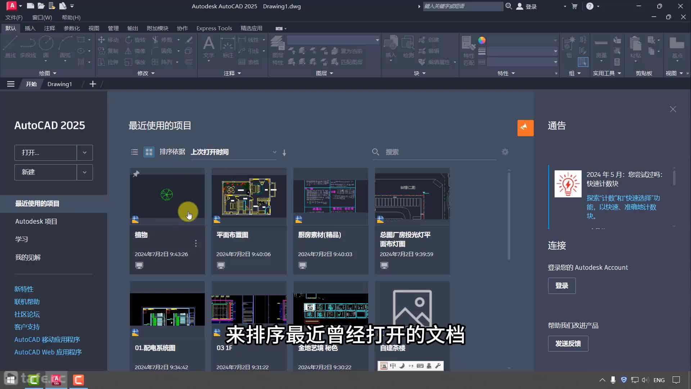Select the Dimension (标注) tool

228,47
